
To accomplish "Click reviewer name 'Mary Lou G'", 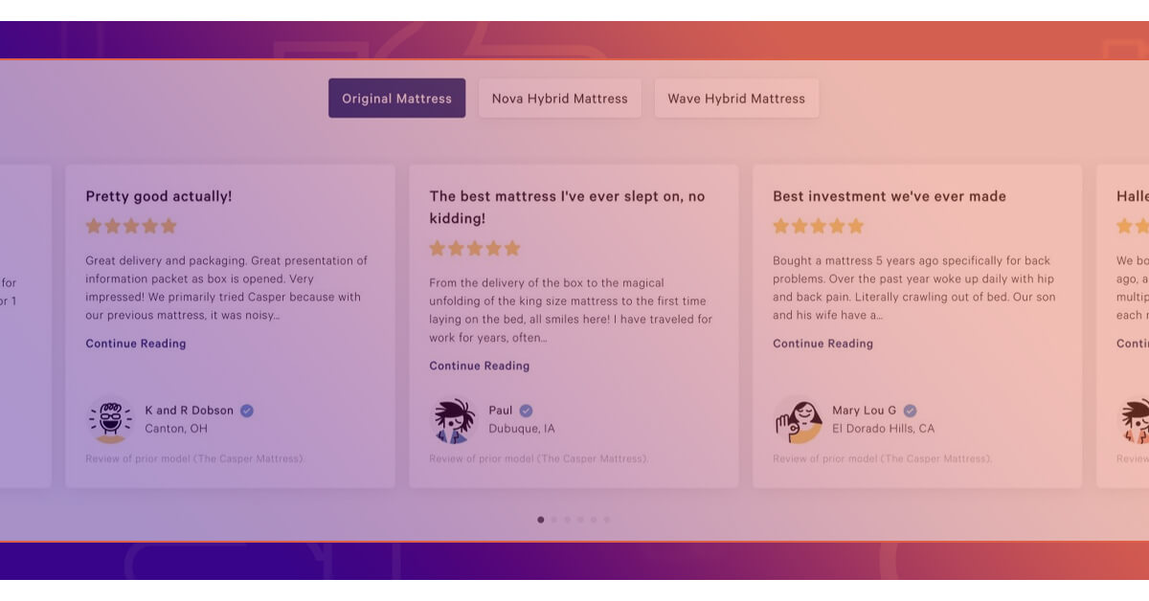I will (x=865, y=411).
